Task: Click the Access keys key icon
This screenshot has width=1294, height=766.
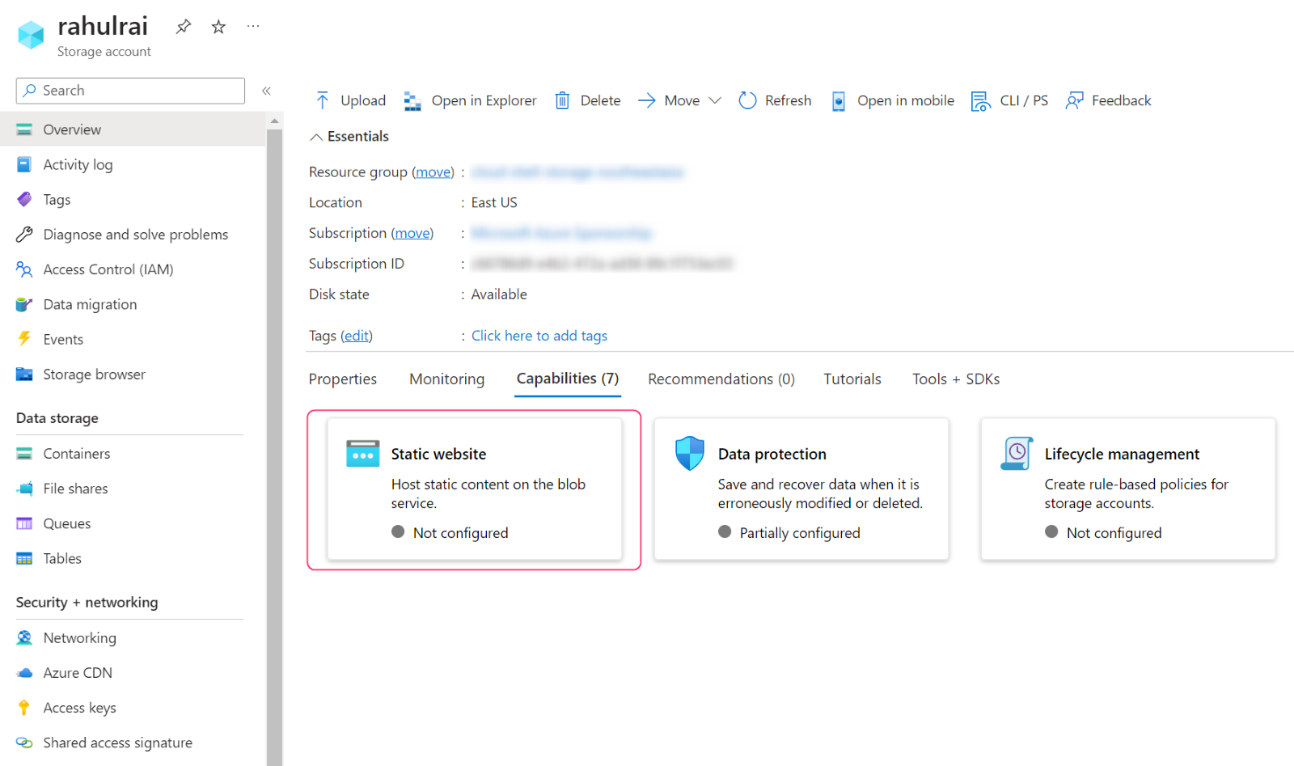Action: coord(24,708)
